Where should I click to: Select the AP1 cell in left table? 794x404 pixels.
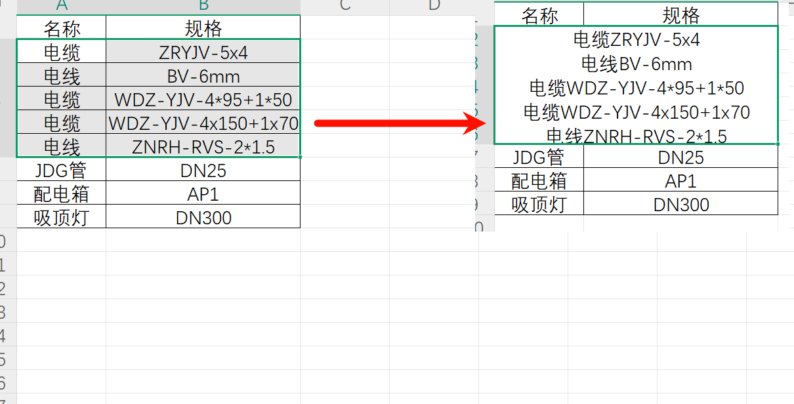203,193
